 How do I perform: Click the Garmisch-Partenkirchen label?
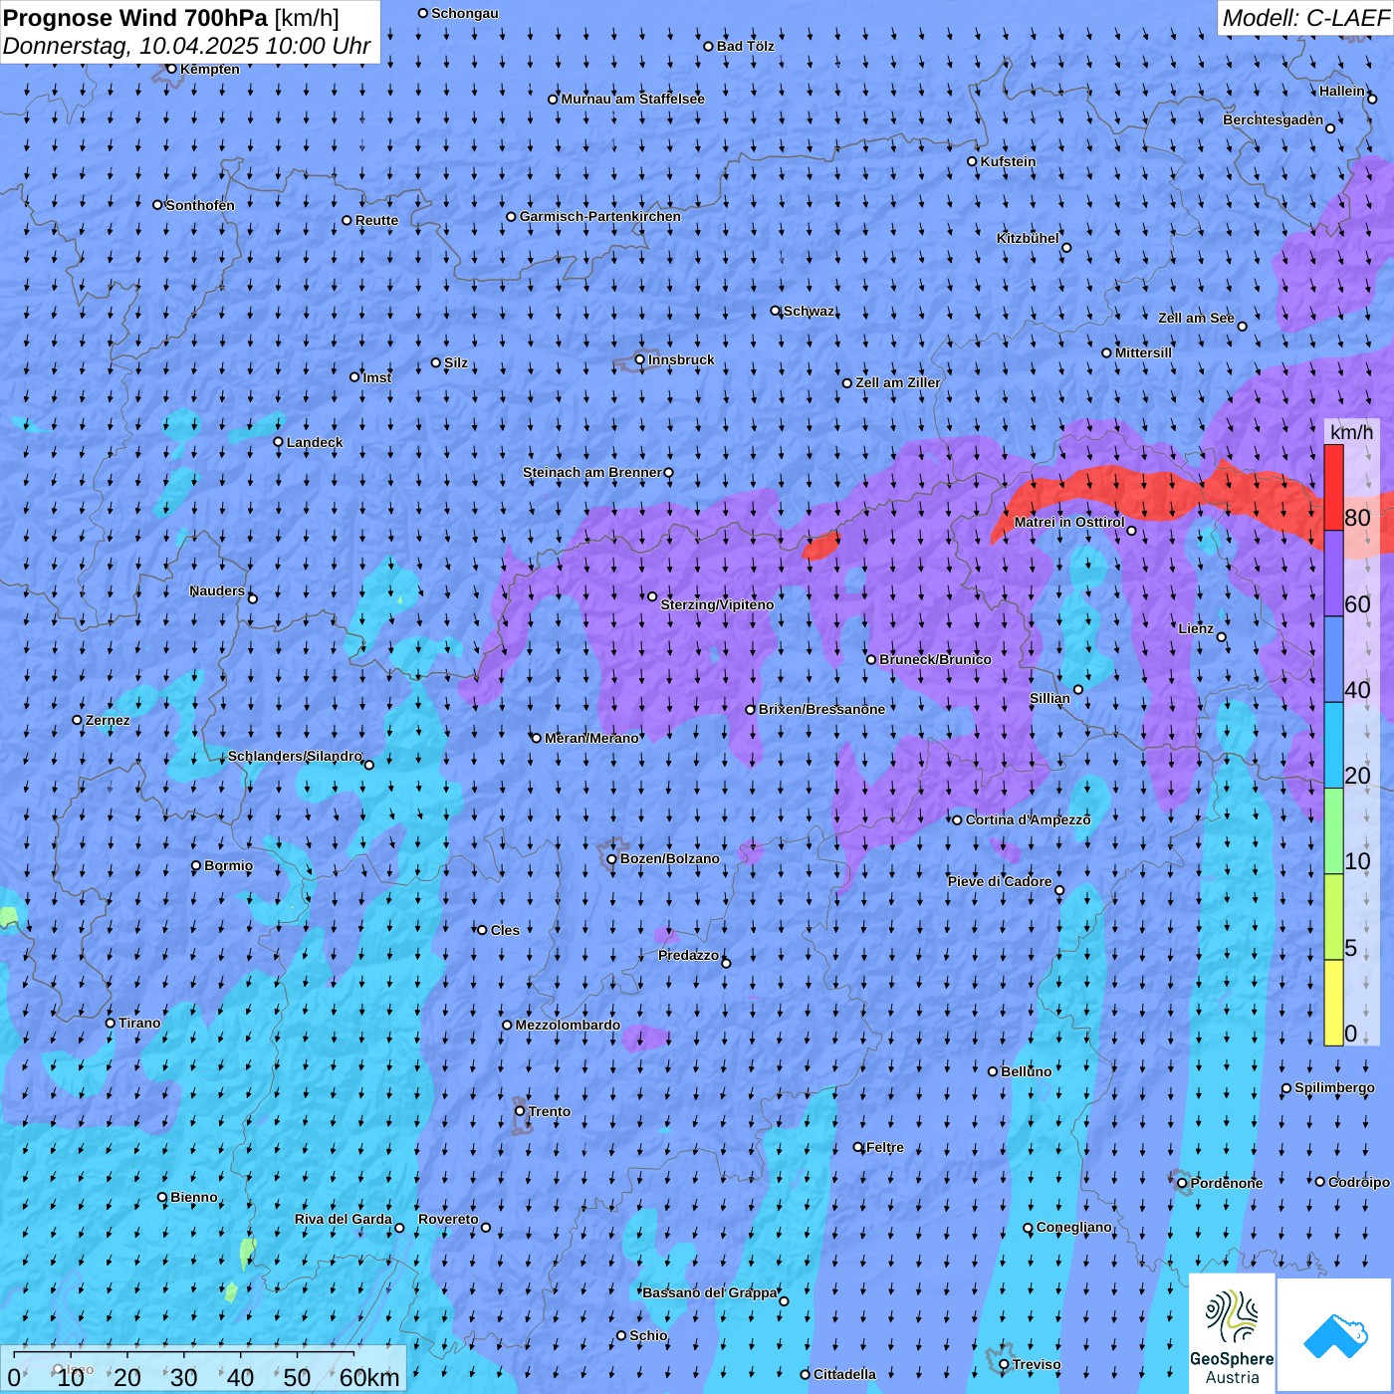[600, 216]
